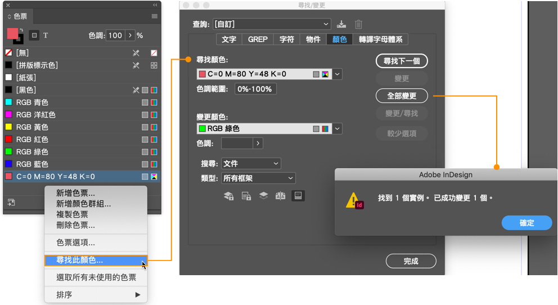Toggle include hidden layers icon
The width and height of the screenshot is (558, 305).
coord(263,195)
